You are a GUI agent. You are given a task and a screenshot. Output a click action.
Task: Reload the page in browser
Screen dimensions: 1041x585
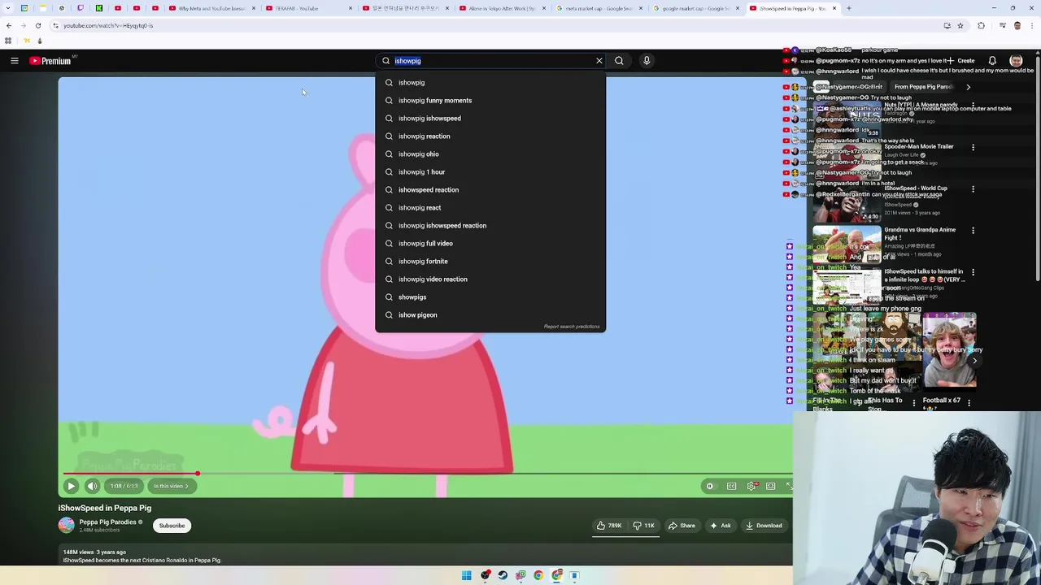(x=37, y=25)
